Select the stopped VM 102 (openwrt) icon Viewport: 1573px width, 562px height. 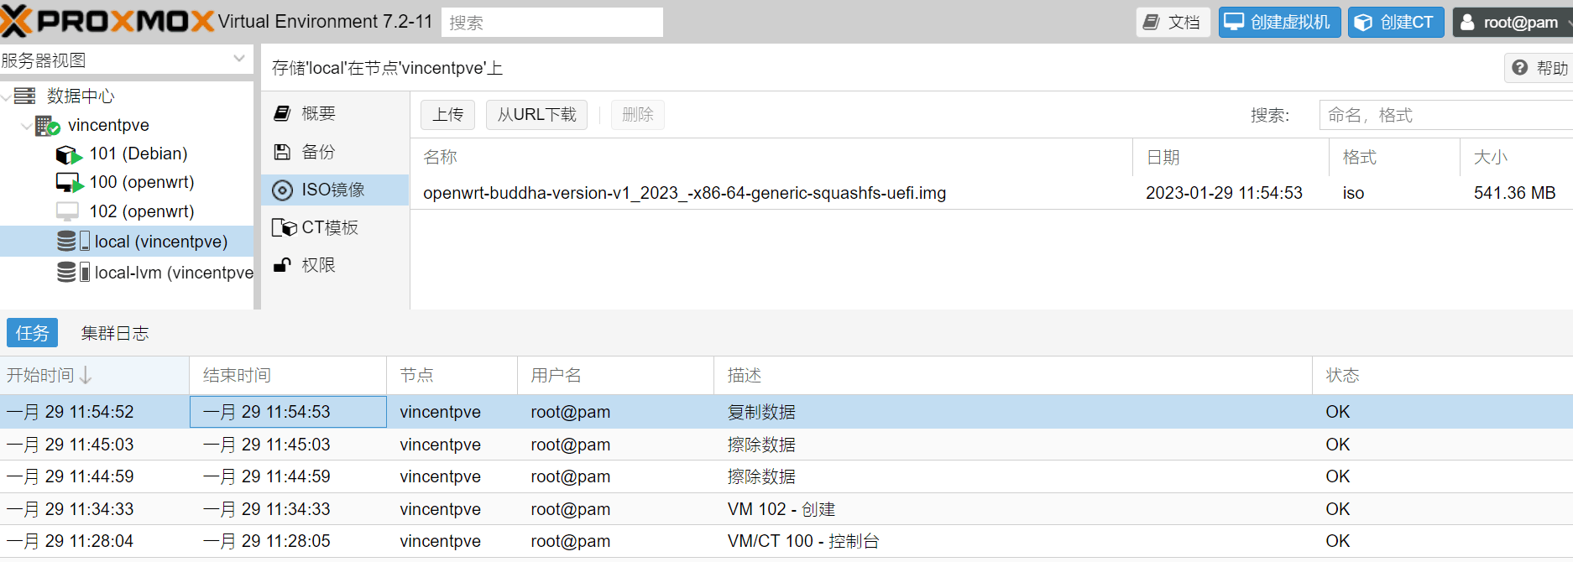[x=67, y=211]
